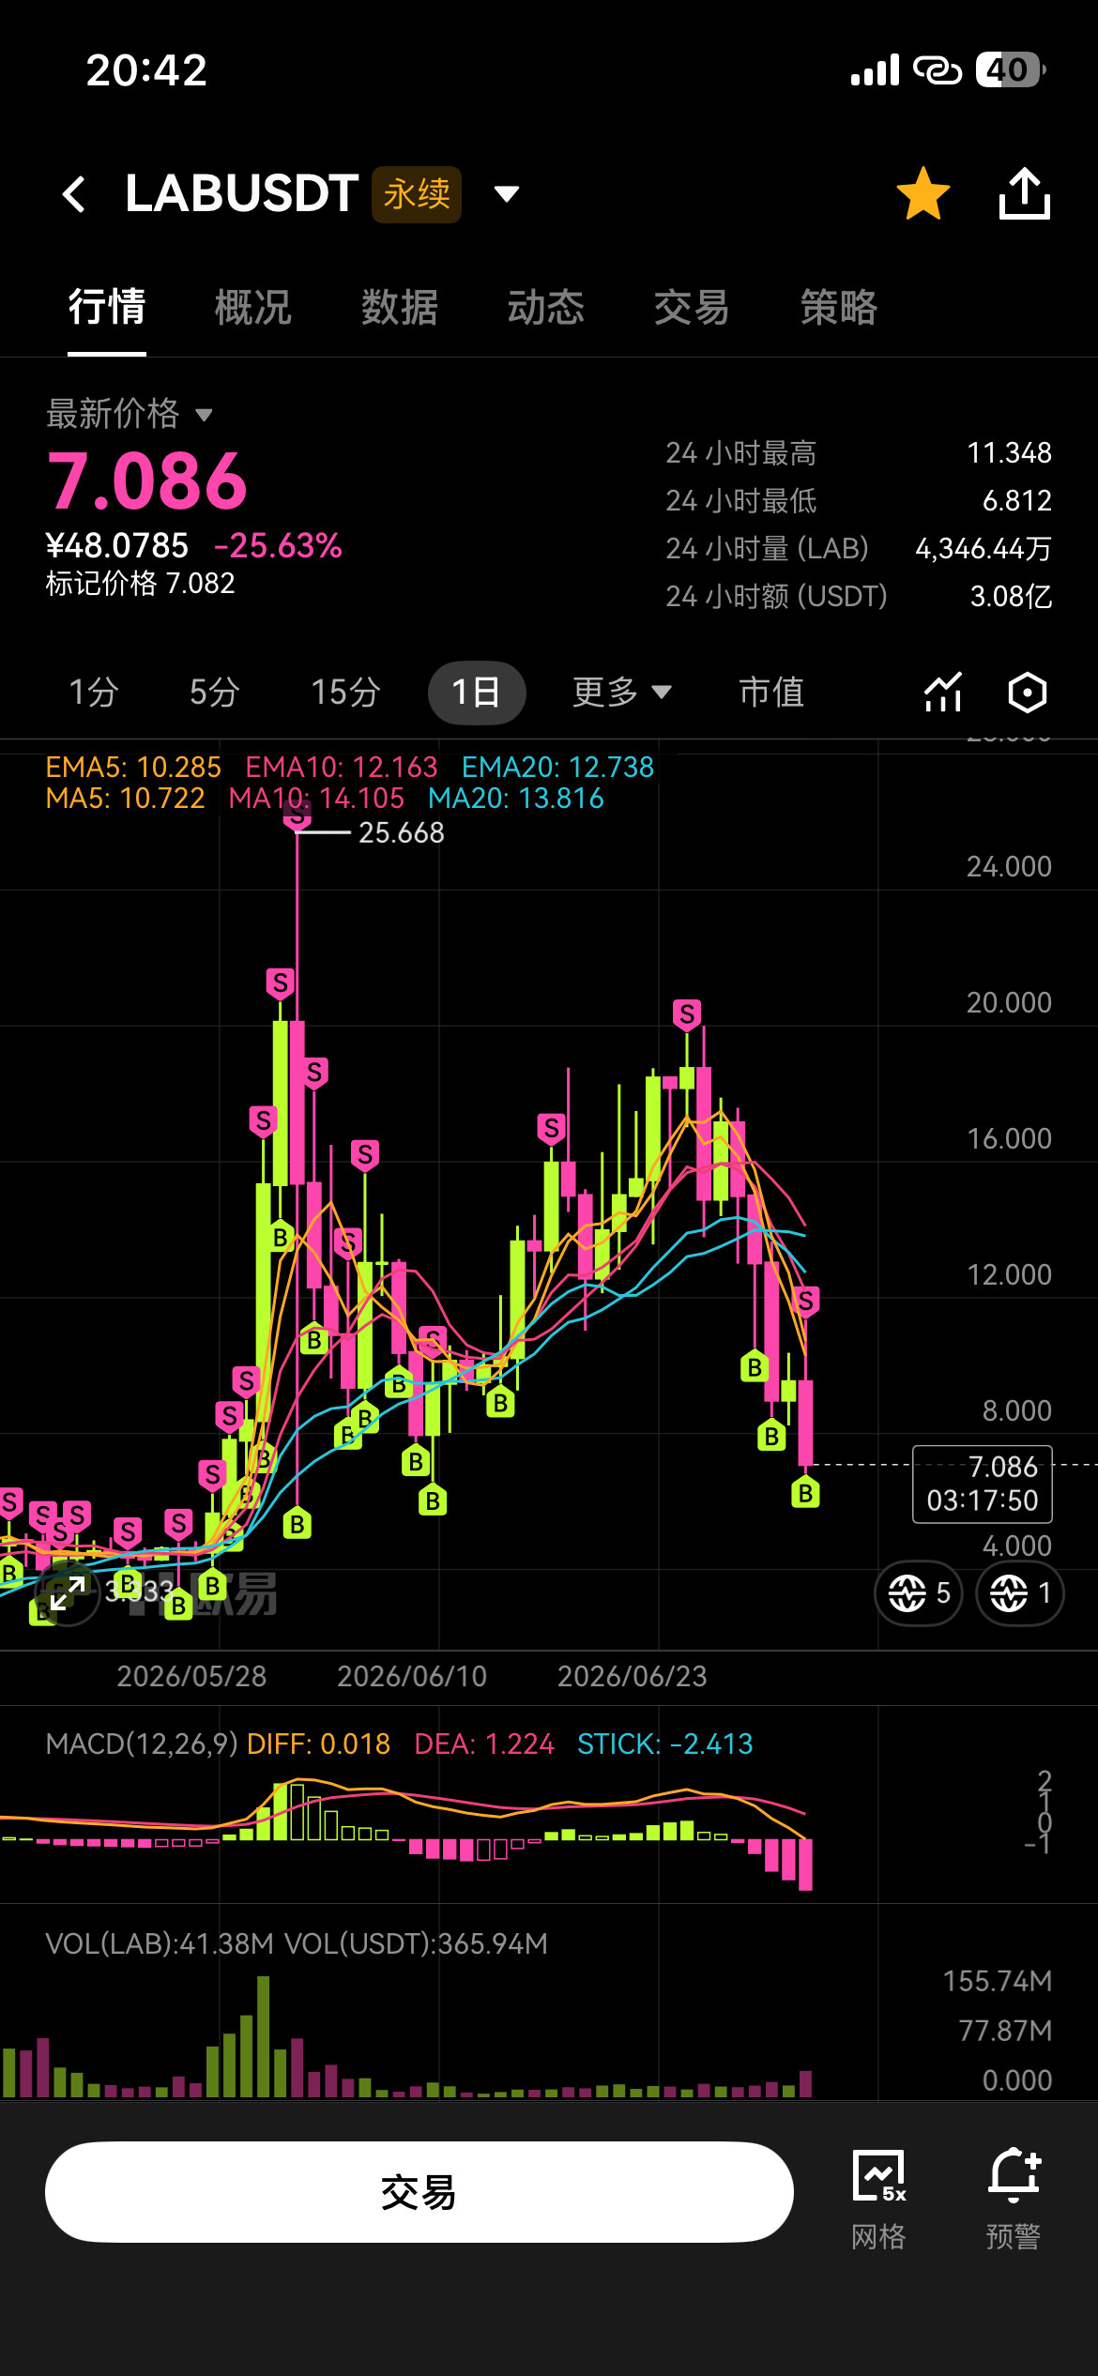The image size is (1098, 2376).
Task: Toggle the favorite star icon
Action: (923, 193)
